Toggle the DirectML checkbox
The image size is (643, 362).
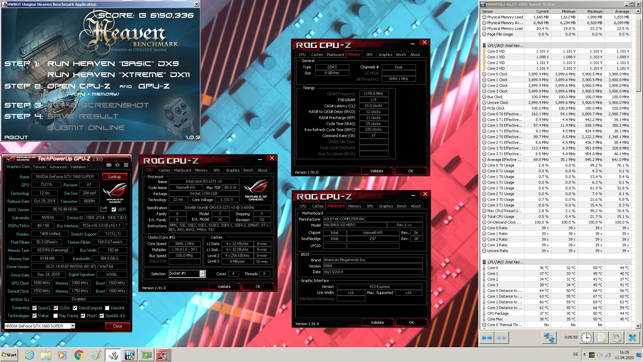click(107, 308)
